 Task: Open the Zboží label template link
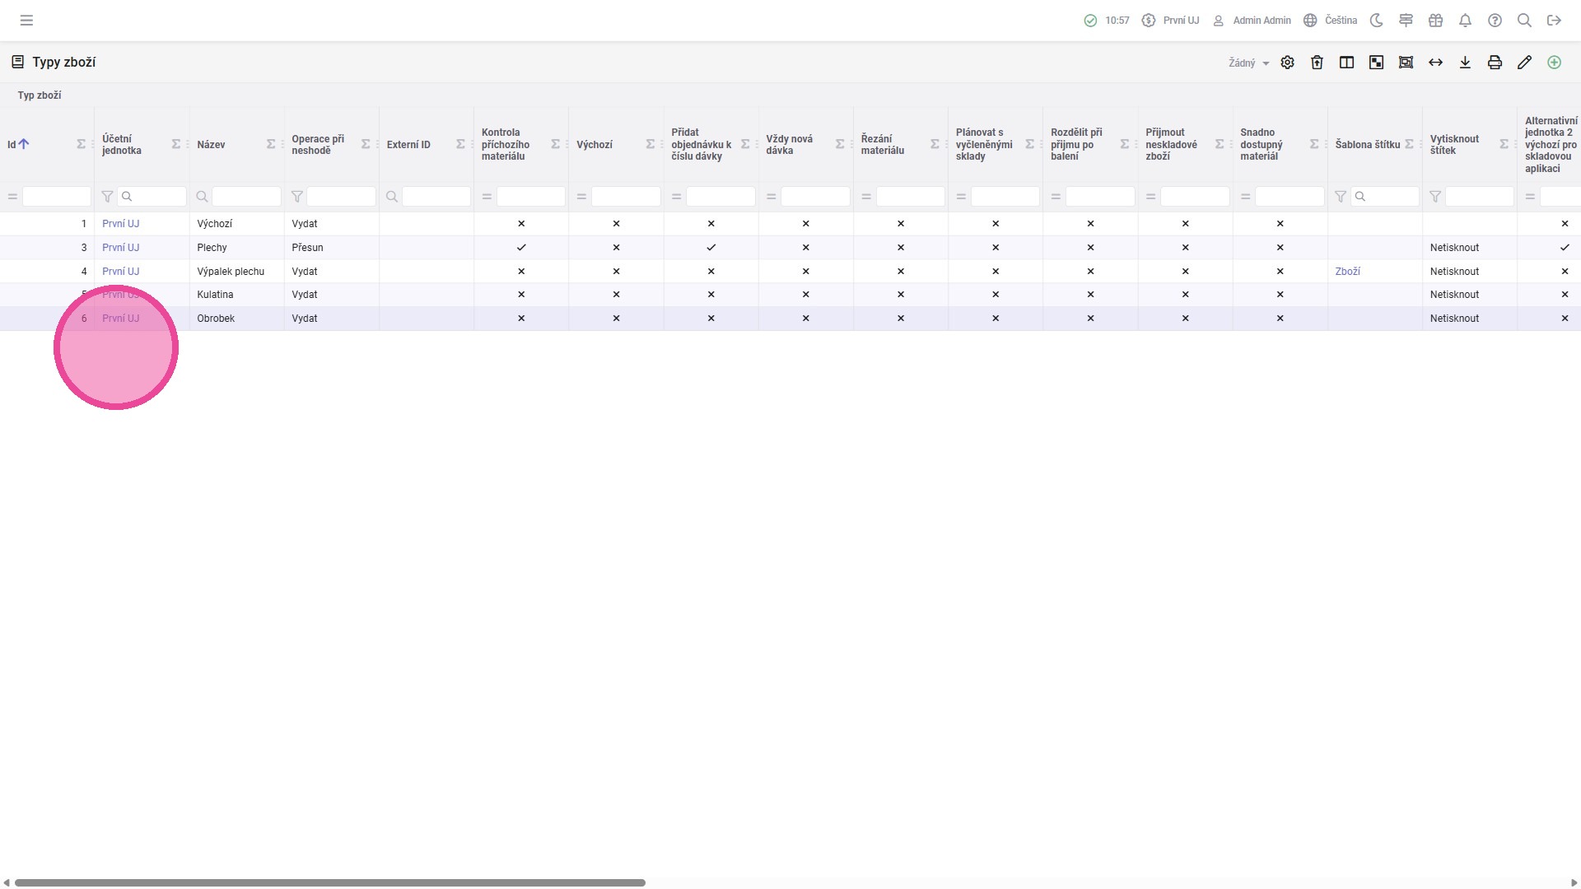click(1347, 272)
